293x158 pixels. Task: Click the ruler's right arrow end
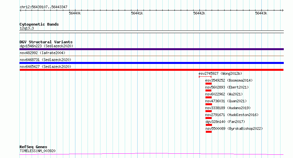point(283,10)
